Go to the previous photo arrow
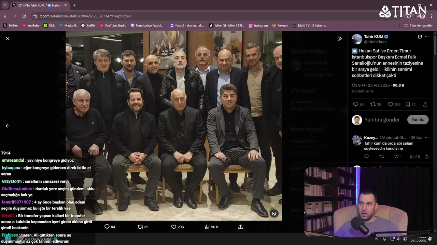Image resolution: width=437 pixels, height=245 pixels. pos(8,126)
